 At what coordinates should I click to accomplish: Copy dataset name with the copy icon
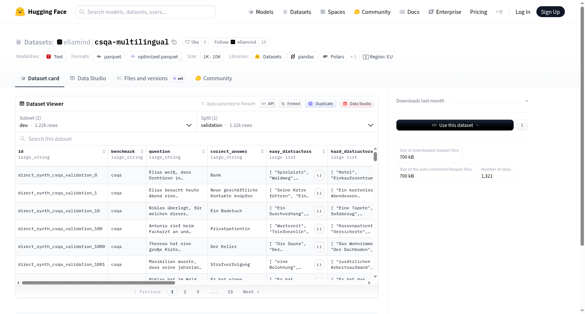pos(174,42)
